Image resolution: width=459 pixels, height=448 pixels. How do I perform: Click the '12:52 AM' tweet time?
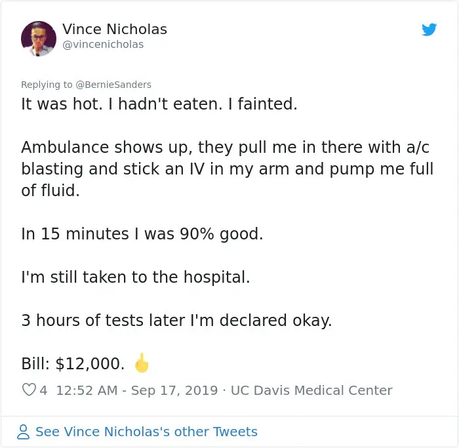tap(87, 390)
